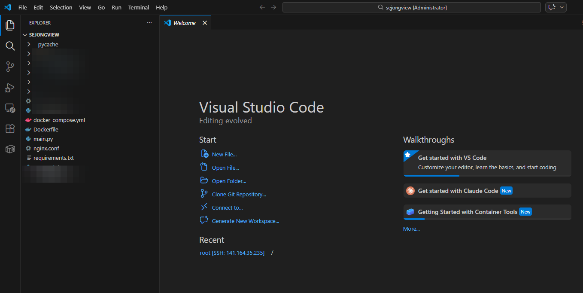Open the Terminal menu

139,7
